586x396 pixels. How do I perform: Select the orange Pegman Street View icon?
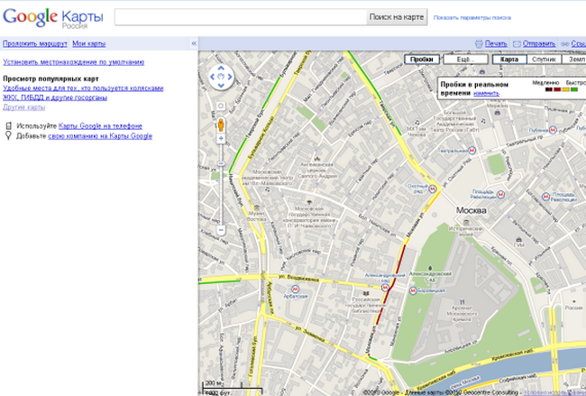pyautogui.click(x=221, y=124)
